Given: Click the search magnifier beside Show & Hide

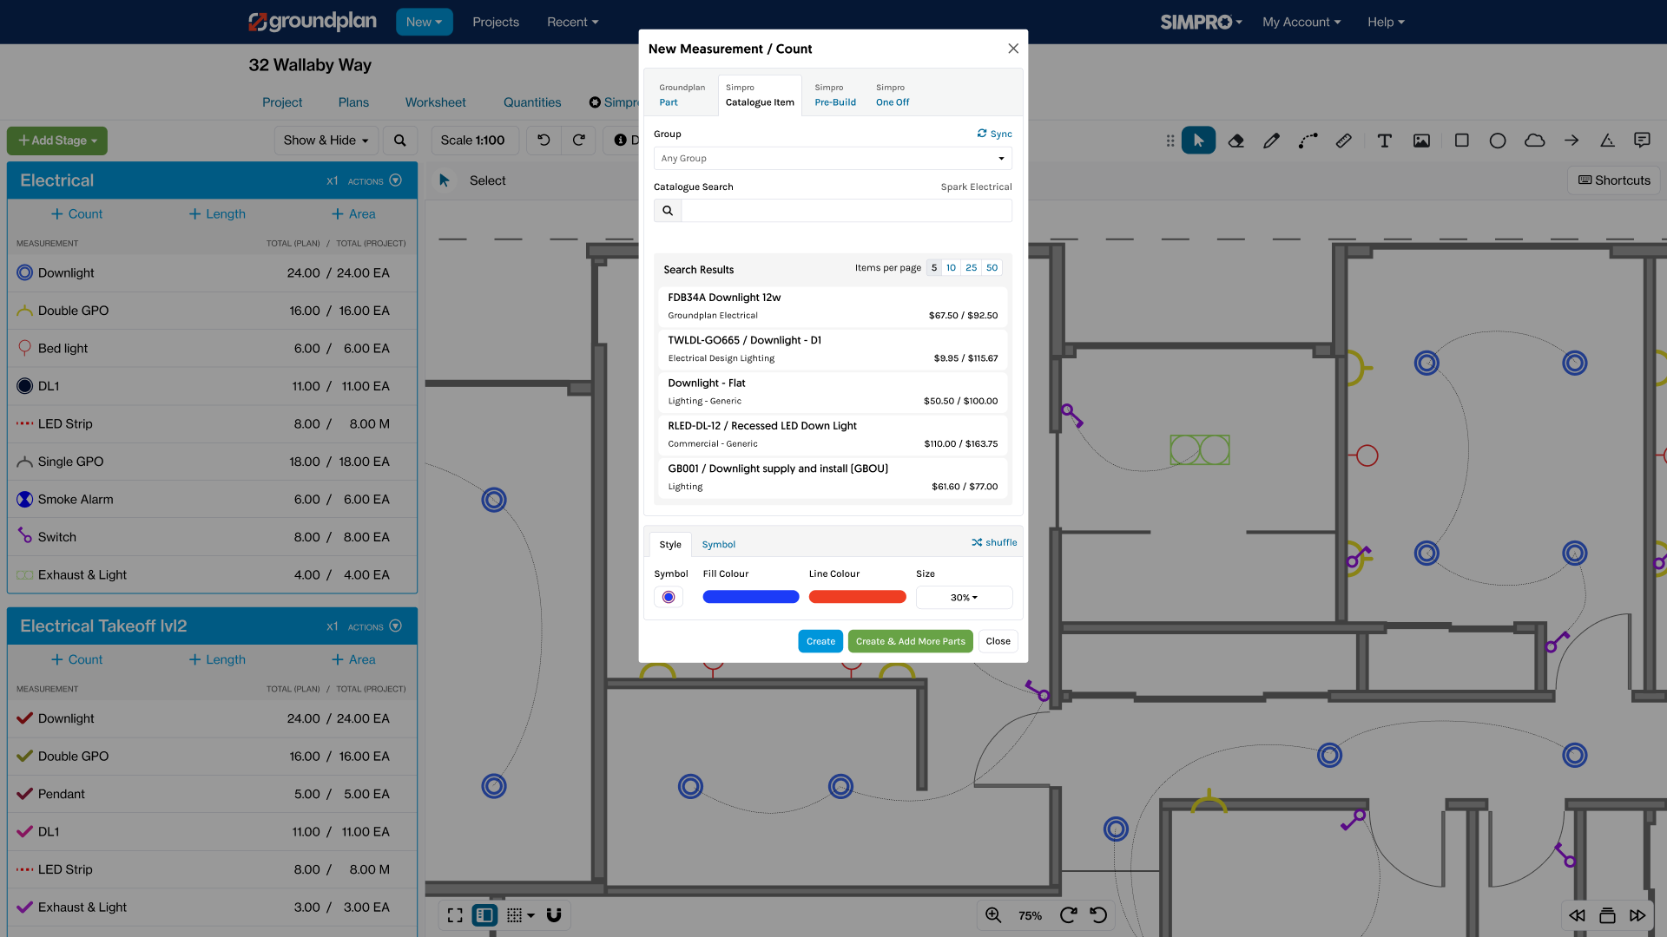Looking at the screenshot, I should coord(399,141).
